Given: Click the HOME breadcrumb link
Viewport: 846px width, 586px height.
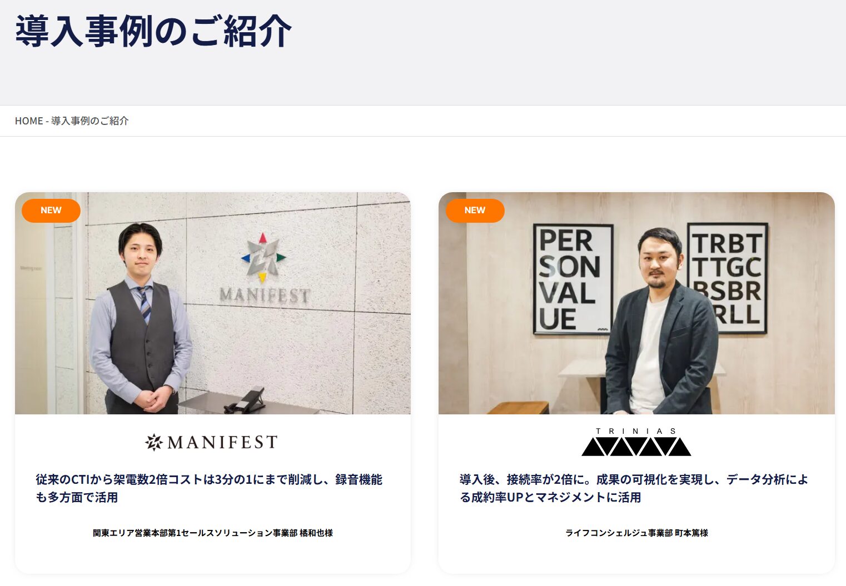Looking at the screenshot, I should [29, 121].
